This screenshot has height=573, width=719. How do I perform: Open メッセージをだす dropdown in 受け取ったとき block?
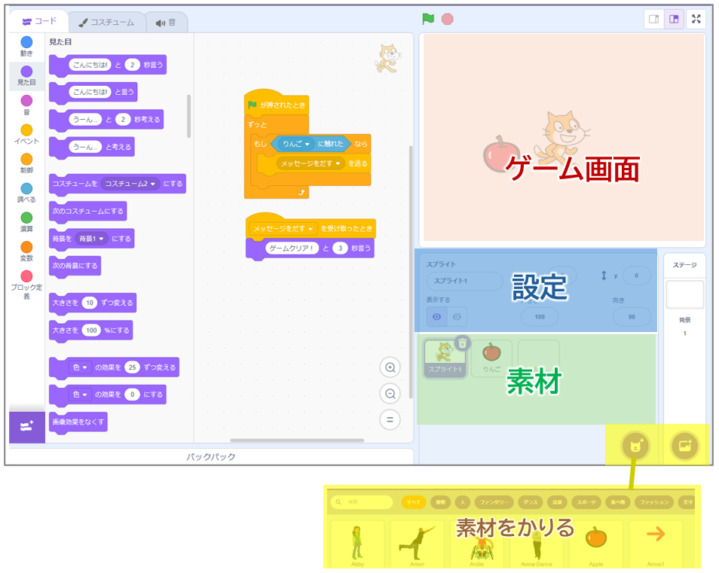coord(283,229)
